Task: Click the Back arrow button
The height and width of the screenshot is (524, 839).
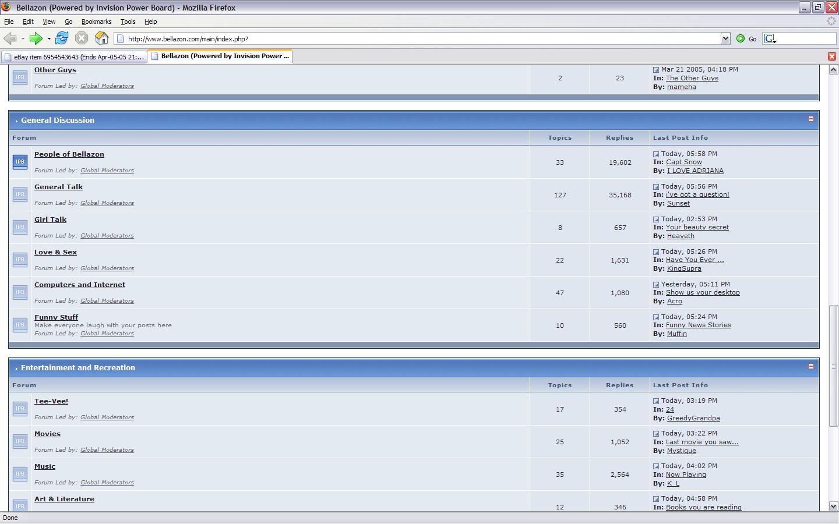Action: tap(10, 38)
